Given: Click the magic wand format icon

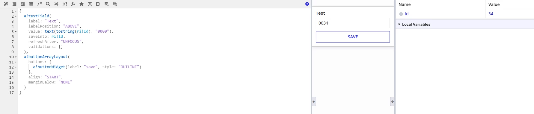Looking at the screenshot, I should pyautogui.click(x=6, y=4).
